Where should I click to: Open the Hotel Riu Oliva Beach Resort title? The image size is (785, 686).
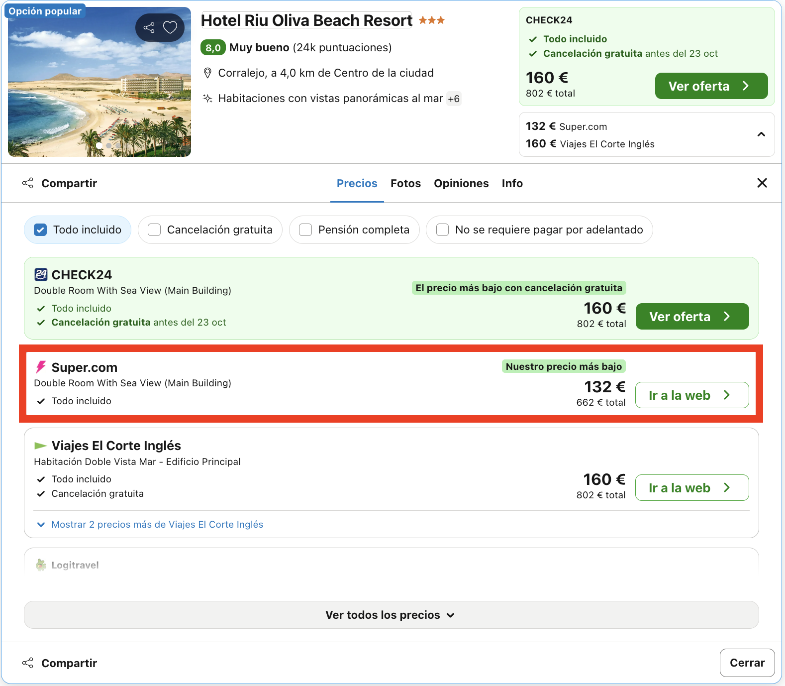tap(306, 20)
